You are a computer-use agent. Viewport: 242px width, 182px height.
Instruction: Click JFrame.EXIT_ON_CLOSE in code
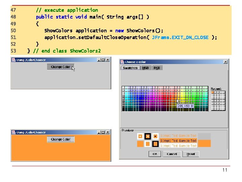click(x=180, y=37)
